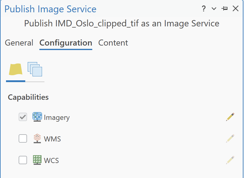This screenshot has width=244, height=178.
Task: Enable the WMS capability checkbox
Action: 23,138
